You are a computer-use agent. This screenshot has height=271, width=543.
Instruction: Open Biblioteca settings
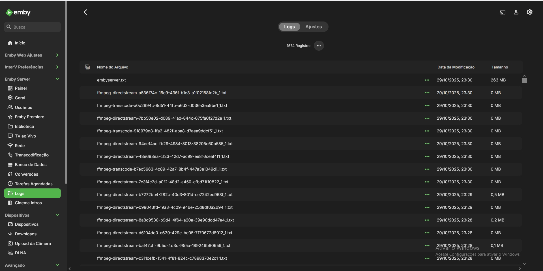point(32,126)
